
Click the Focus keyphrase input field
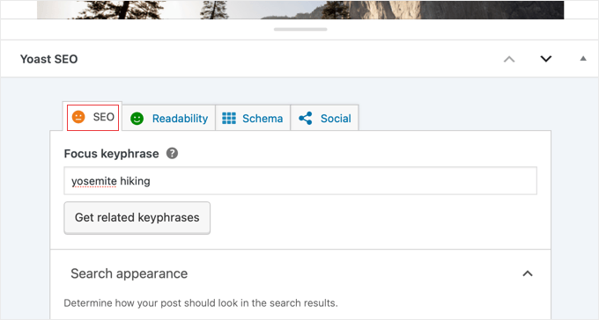click(x=300, y=181)
